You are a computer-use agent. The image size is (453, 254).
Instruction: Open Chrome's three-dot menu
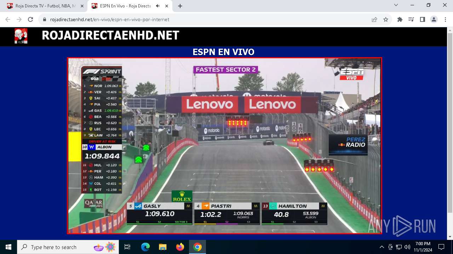pyautogui.click(x=445, y=20)
